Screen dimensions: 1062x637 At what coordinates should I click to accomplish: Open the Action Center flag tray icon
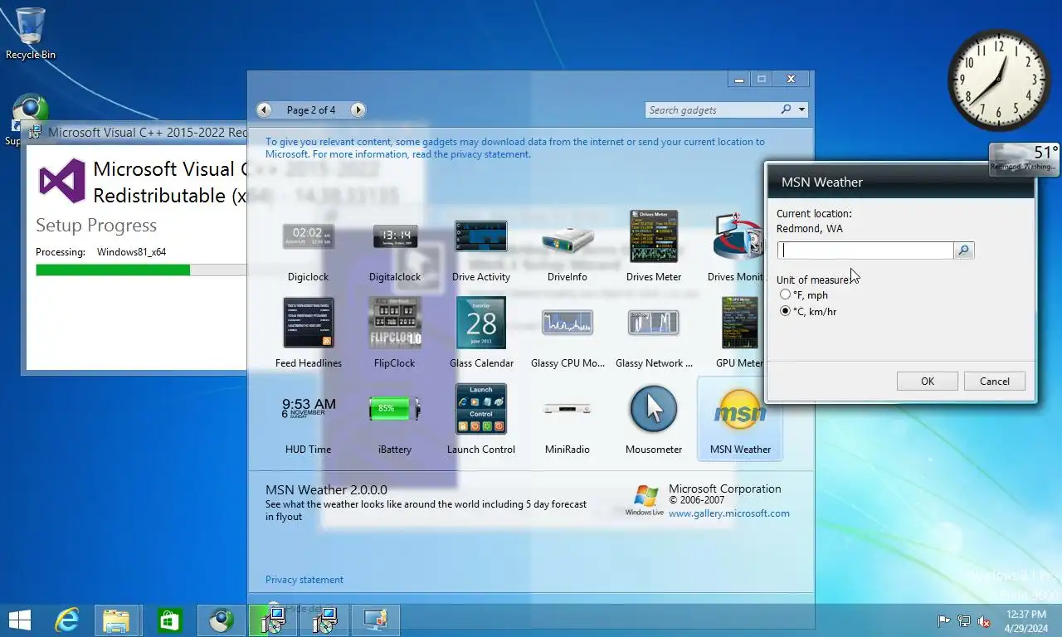point(943,620)
